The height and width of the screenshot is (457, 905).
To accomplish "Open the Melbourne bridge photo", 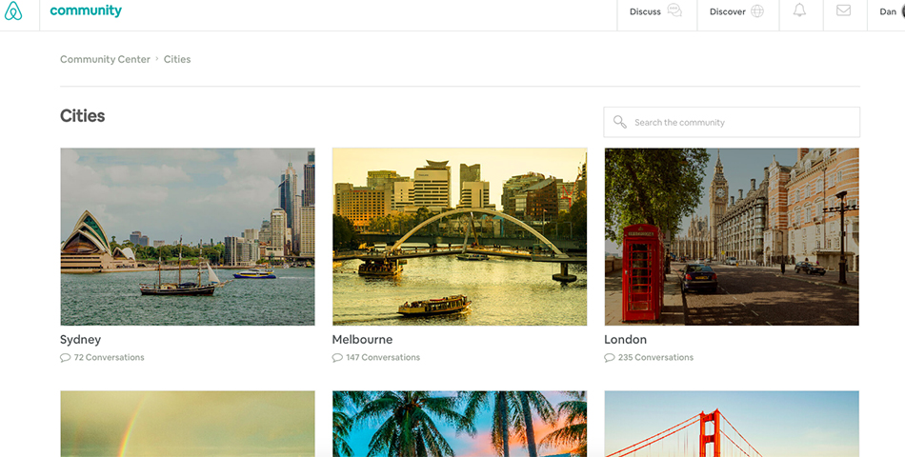I will [x=459, y=236].
